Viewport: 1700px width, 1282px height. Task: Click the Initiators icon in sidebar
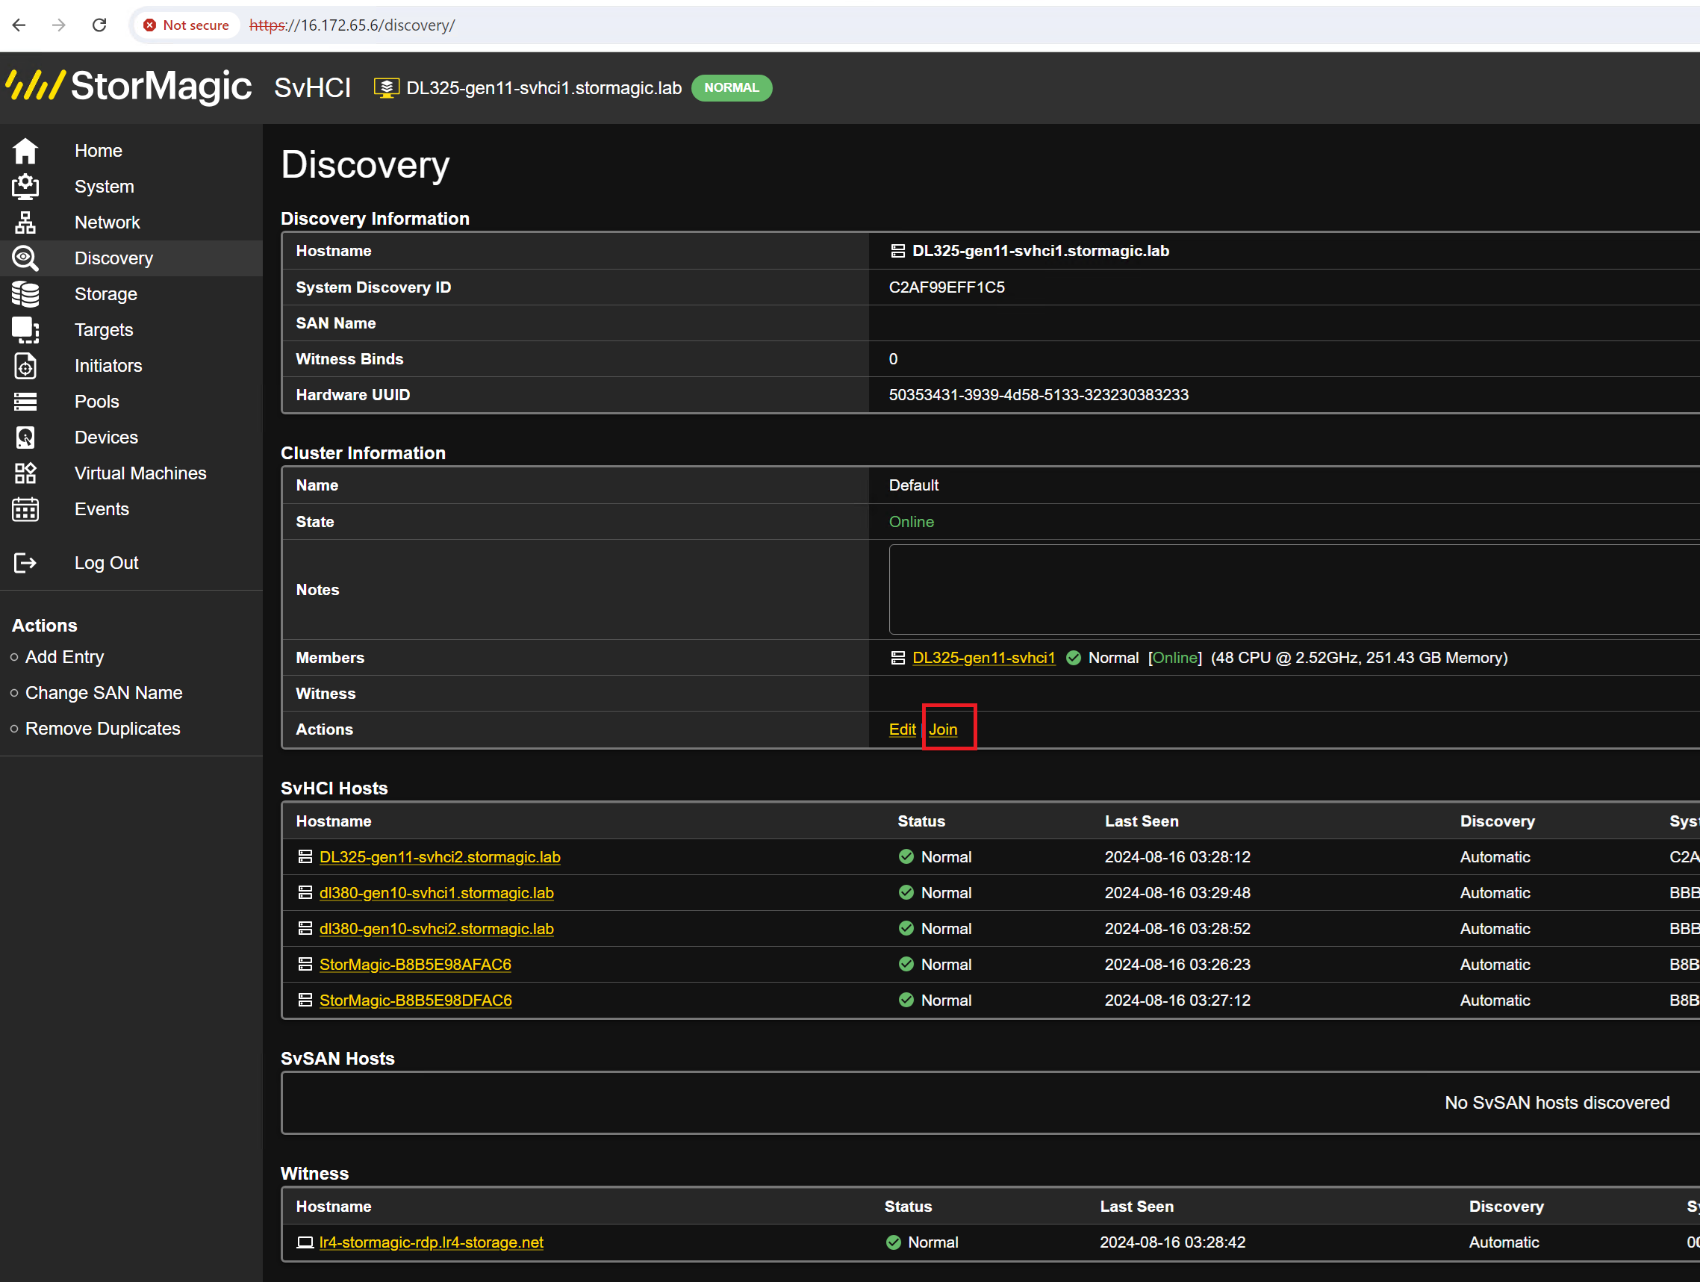pyautogui.click(x=25, y=366)
